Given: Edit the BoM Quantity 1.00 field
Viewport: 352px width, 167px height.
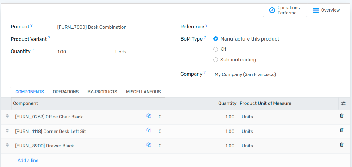Looking at the screenshot, I should click(84, 52).
